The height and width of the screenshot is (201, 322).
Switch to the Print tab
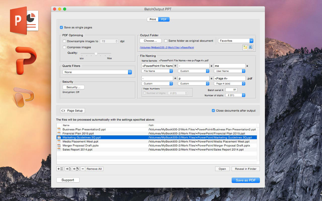(152, 19)
